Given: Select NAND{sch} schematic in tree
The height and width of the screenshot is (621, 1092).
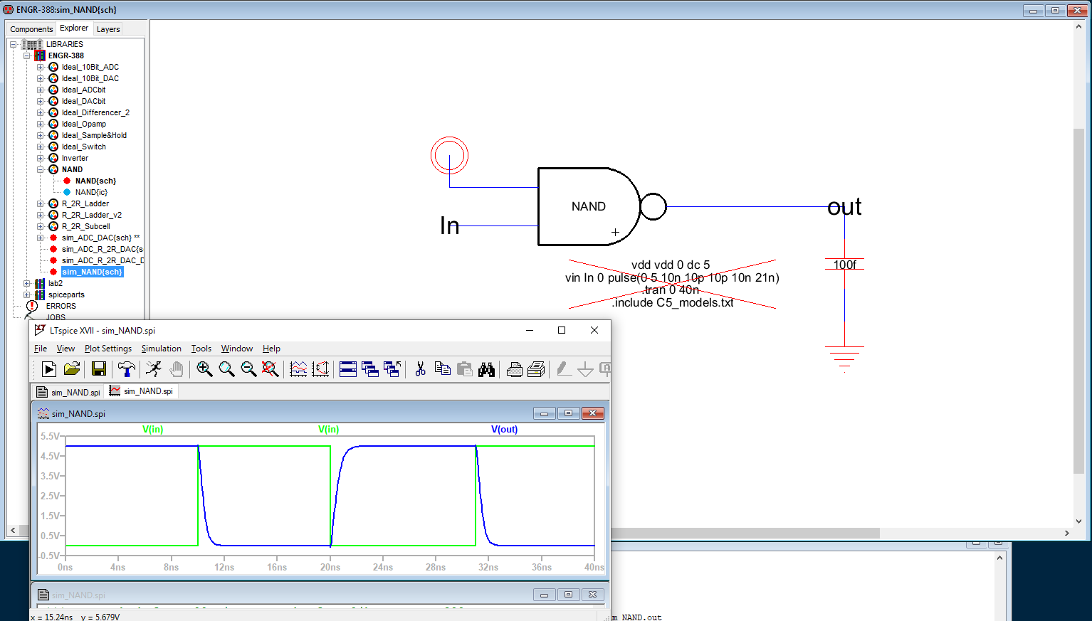Looking at the screenshot, I should pyautogui.click(x=95, y=181).
